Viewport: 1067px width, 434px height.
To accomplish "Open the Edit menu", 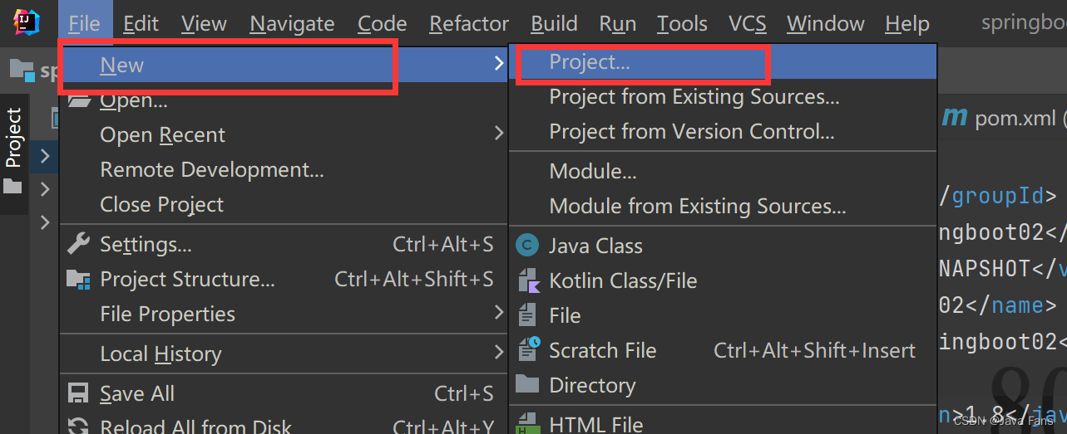I will (141, 24).
